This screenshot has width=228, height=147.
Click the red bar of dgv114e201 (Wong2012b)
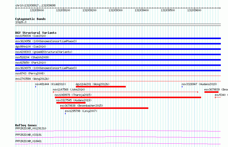(101, 87)
